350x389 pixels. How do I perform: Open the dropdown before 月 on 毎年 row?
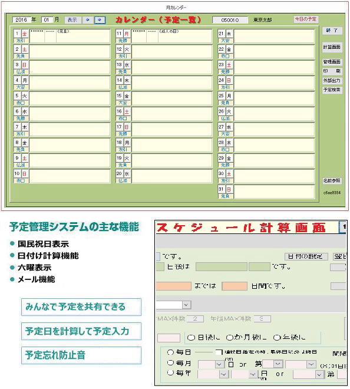coord(253,374)
